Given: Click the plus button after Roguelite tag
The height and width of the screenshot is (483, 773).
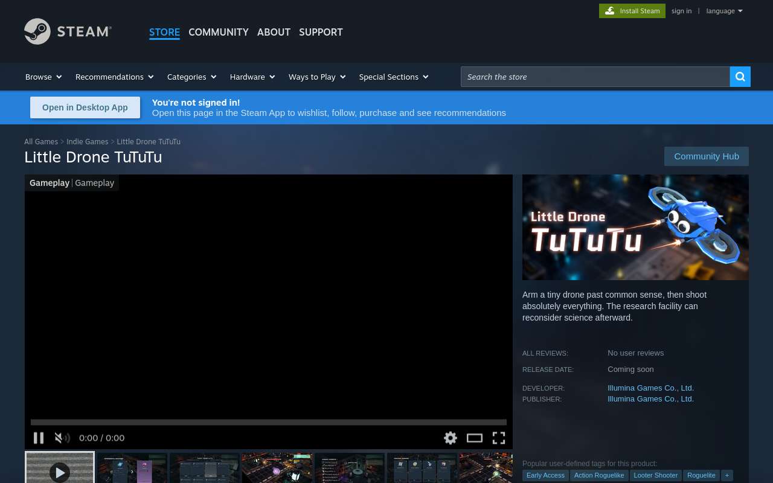Looking at the screenshot, I should (727, 475).
